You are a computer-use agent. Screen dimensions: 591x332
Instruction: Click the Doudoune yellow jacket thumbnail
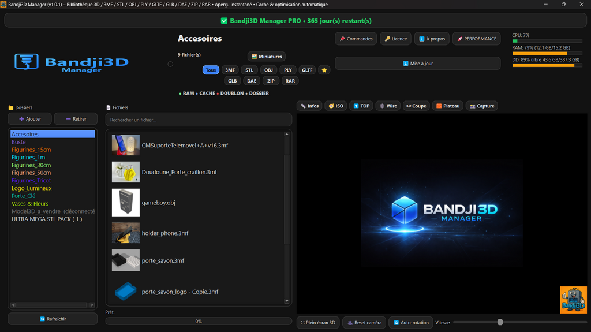pos(125,172)
